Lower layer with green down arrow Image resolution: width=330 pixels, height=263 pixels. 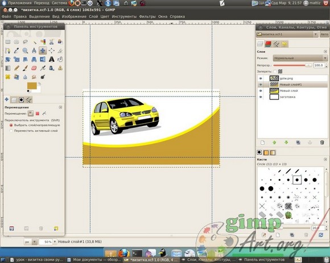pyautogui.click(x=286, y=143)
